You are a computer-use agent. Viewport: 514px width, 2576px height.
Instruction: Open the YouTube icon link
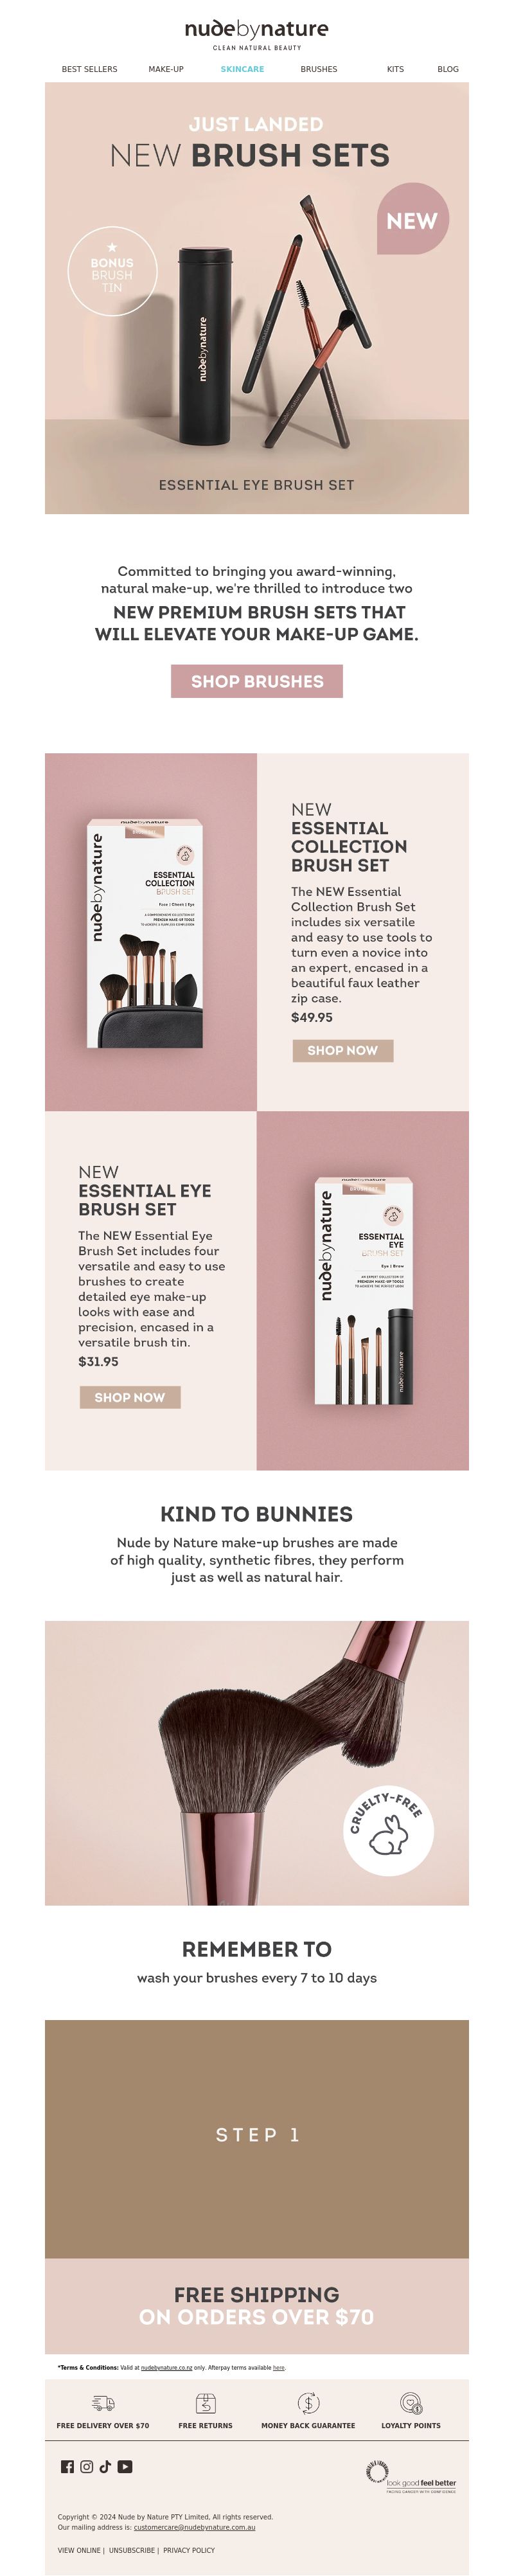coord(125,2467)
